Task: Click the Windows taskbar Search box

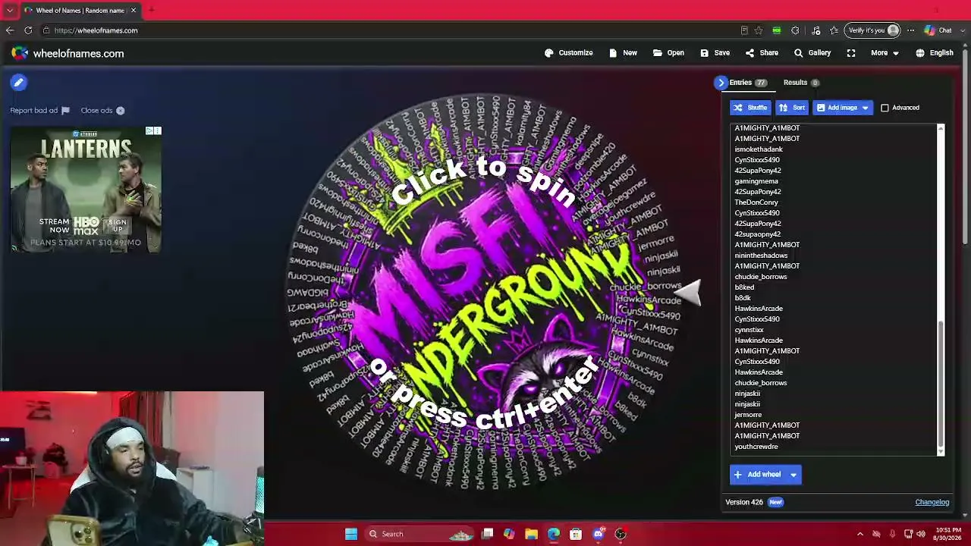Action: coord(417,534)
